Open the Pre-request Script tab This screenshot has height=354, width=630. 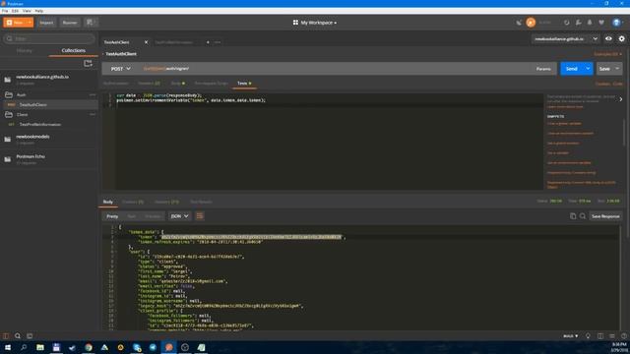tap(212, 83)
